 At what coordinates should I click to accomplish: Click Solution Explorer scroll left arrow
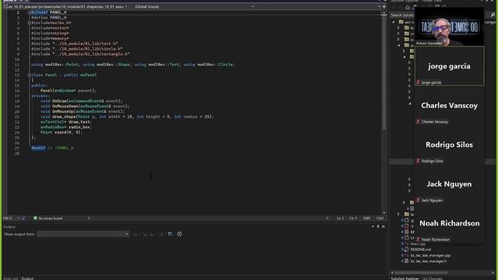pos(392,272)
